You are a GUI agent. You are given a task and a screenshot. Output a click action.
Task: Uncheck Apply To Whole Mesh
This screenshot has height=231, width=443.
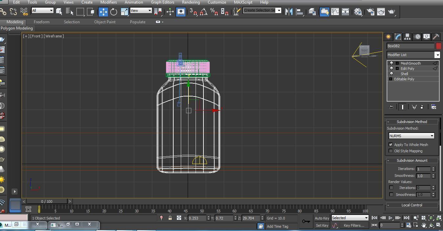click(390, 145)
